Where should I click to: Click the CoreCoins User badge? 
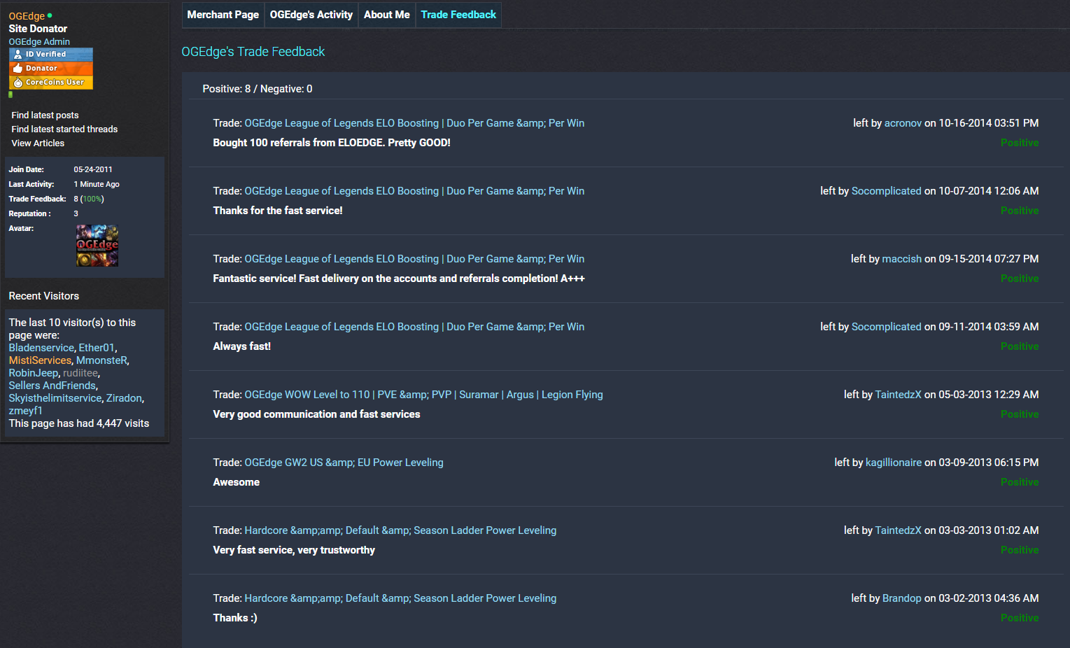(x=50, y=83)
